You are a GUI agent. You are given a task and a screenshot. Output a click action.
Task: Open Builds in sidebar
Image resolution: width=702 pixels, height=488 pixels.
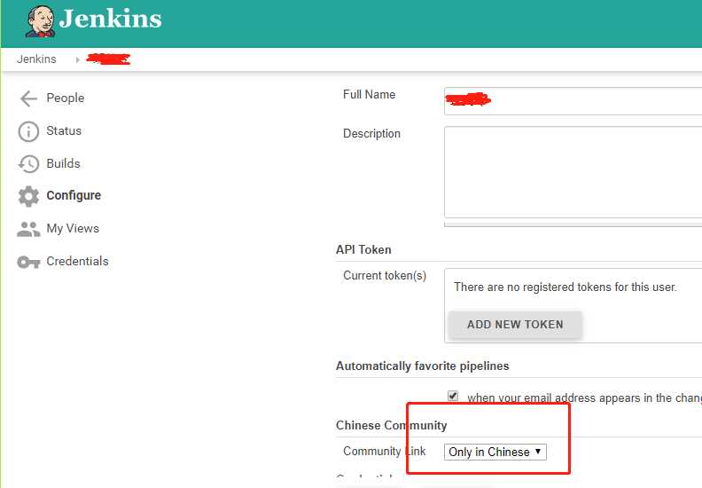(64, 163)
